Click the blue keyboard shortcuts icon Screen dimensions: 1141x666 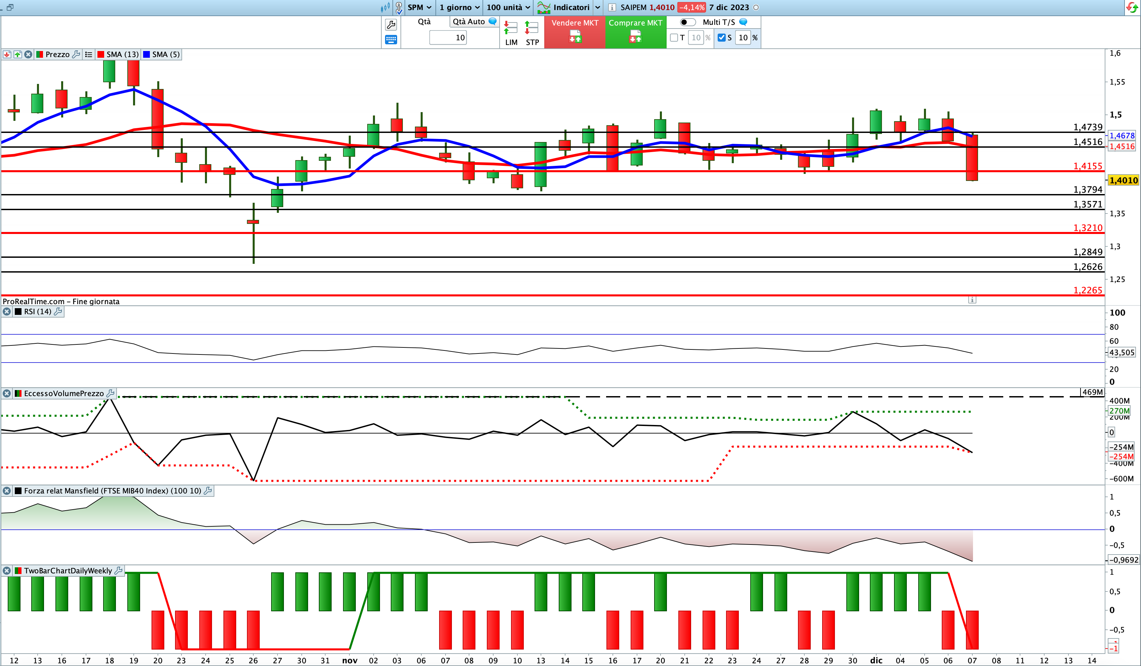391,40
